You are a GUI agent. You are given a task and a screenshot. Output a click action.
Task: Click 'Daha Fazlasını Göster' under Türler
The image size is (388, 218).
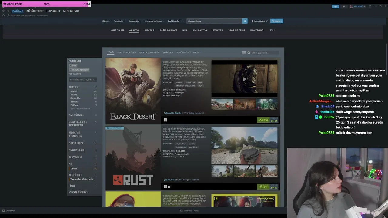coord(80,109)
